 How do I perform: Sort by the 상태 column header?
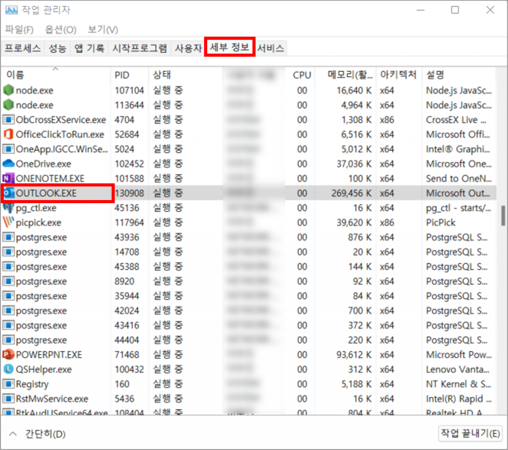pos(185,75)
